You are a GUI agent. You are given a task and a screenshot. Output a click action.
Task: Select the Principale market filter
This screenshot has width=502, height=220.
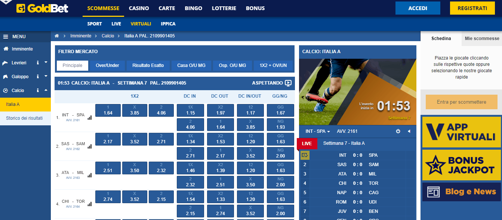point(73,65)
